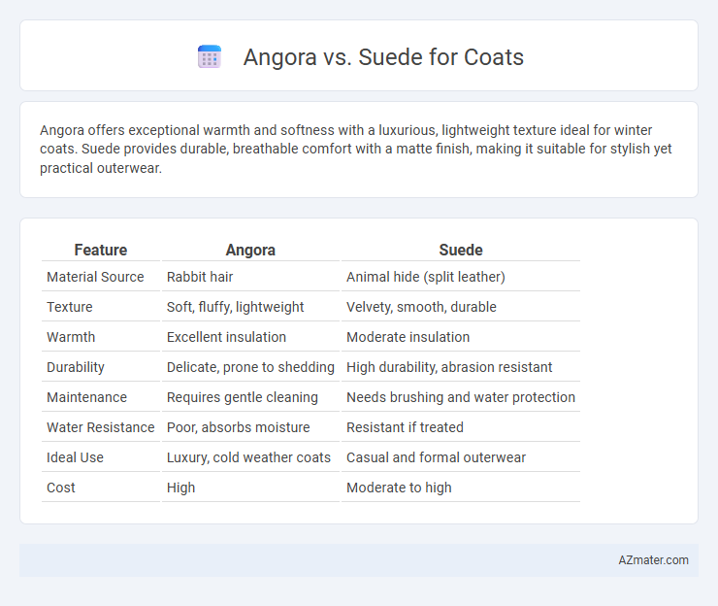718x606 pixels.
Task: Click the 'Delicate, prone to shedding' cell
Action: pos(250,367)
